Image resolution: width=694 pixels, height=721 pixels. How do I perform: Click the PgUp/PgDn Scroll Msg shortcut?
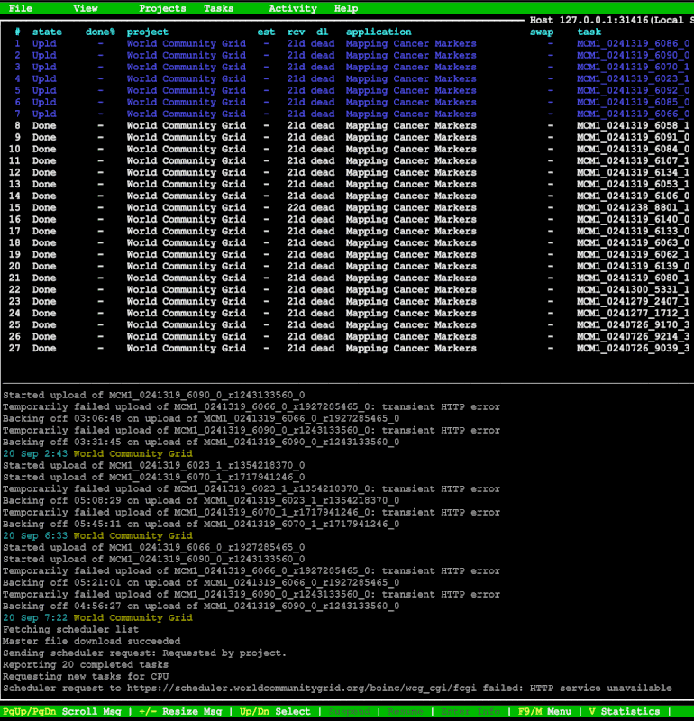[x=62, y=711]
